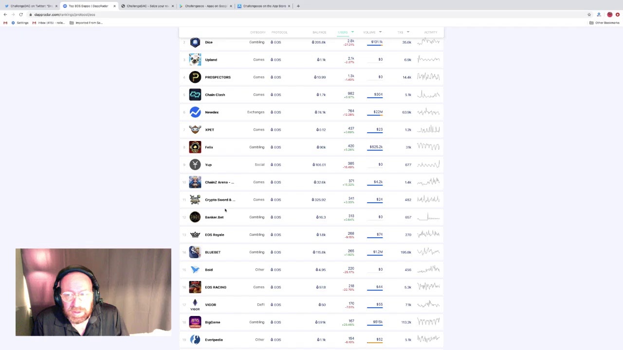Open the Upland dapp logo
623x350 pixels.
[195, 60]
